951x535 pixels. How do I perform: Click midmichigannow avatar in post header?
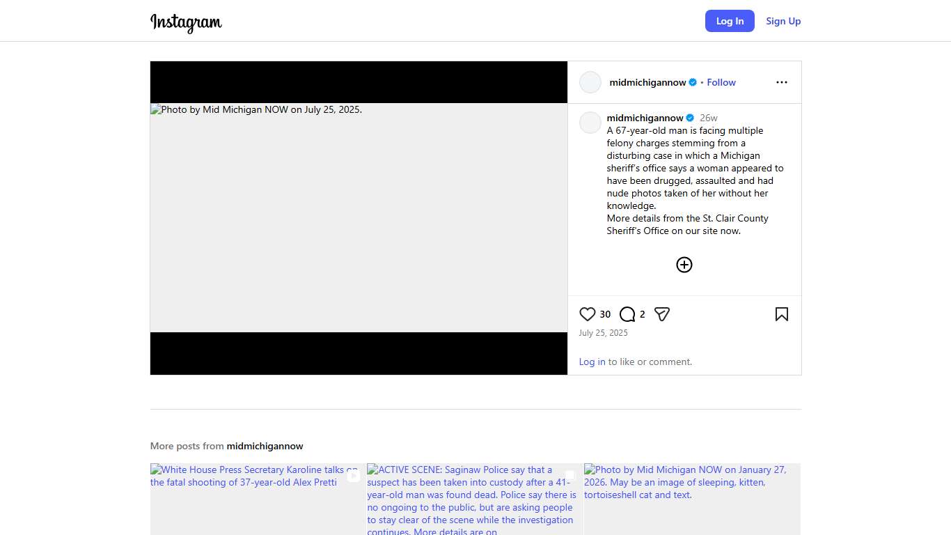(x=590, y=82)
